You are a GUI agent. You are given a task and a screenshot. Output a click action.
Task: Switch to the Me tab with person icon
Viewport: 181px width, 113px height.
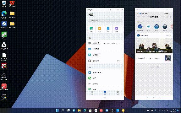click(x=118, y=93)
